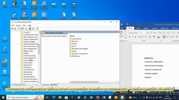Pick the yellow text highlight color
This screenshot has width=179, height=100.
point(154,37)
